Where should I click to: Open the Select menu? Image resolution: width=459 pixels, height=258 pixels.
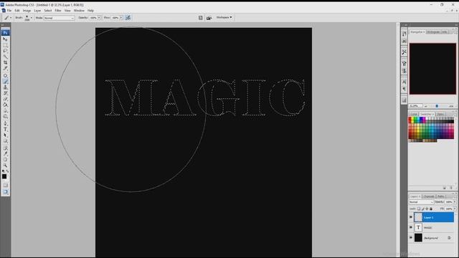pyautogui.click(x=48, y=11)
